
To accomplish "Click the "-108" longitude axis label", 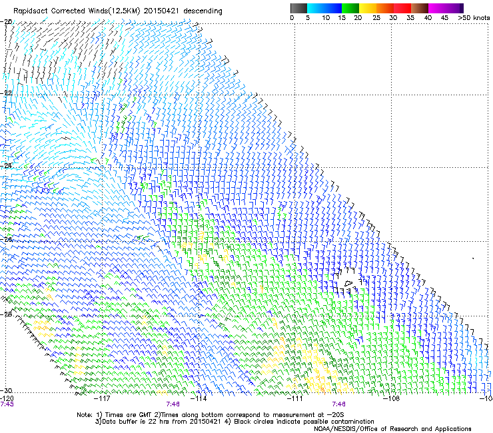I will tap(392, 398).
